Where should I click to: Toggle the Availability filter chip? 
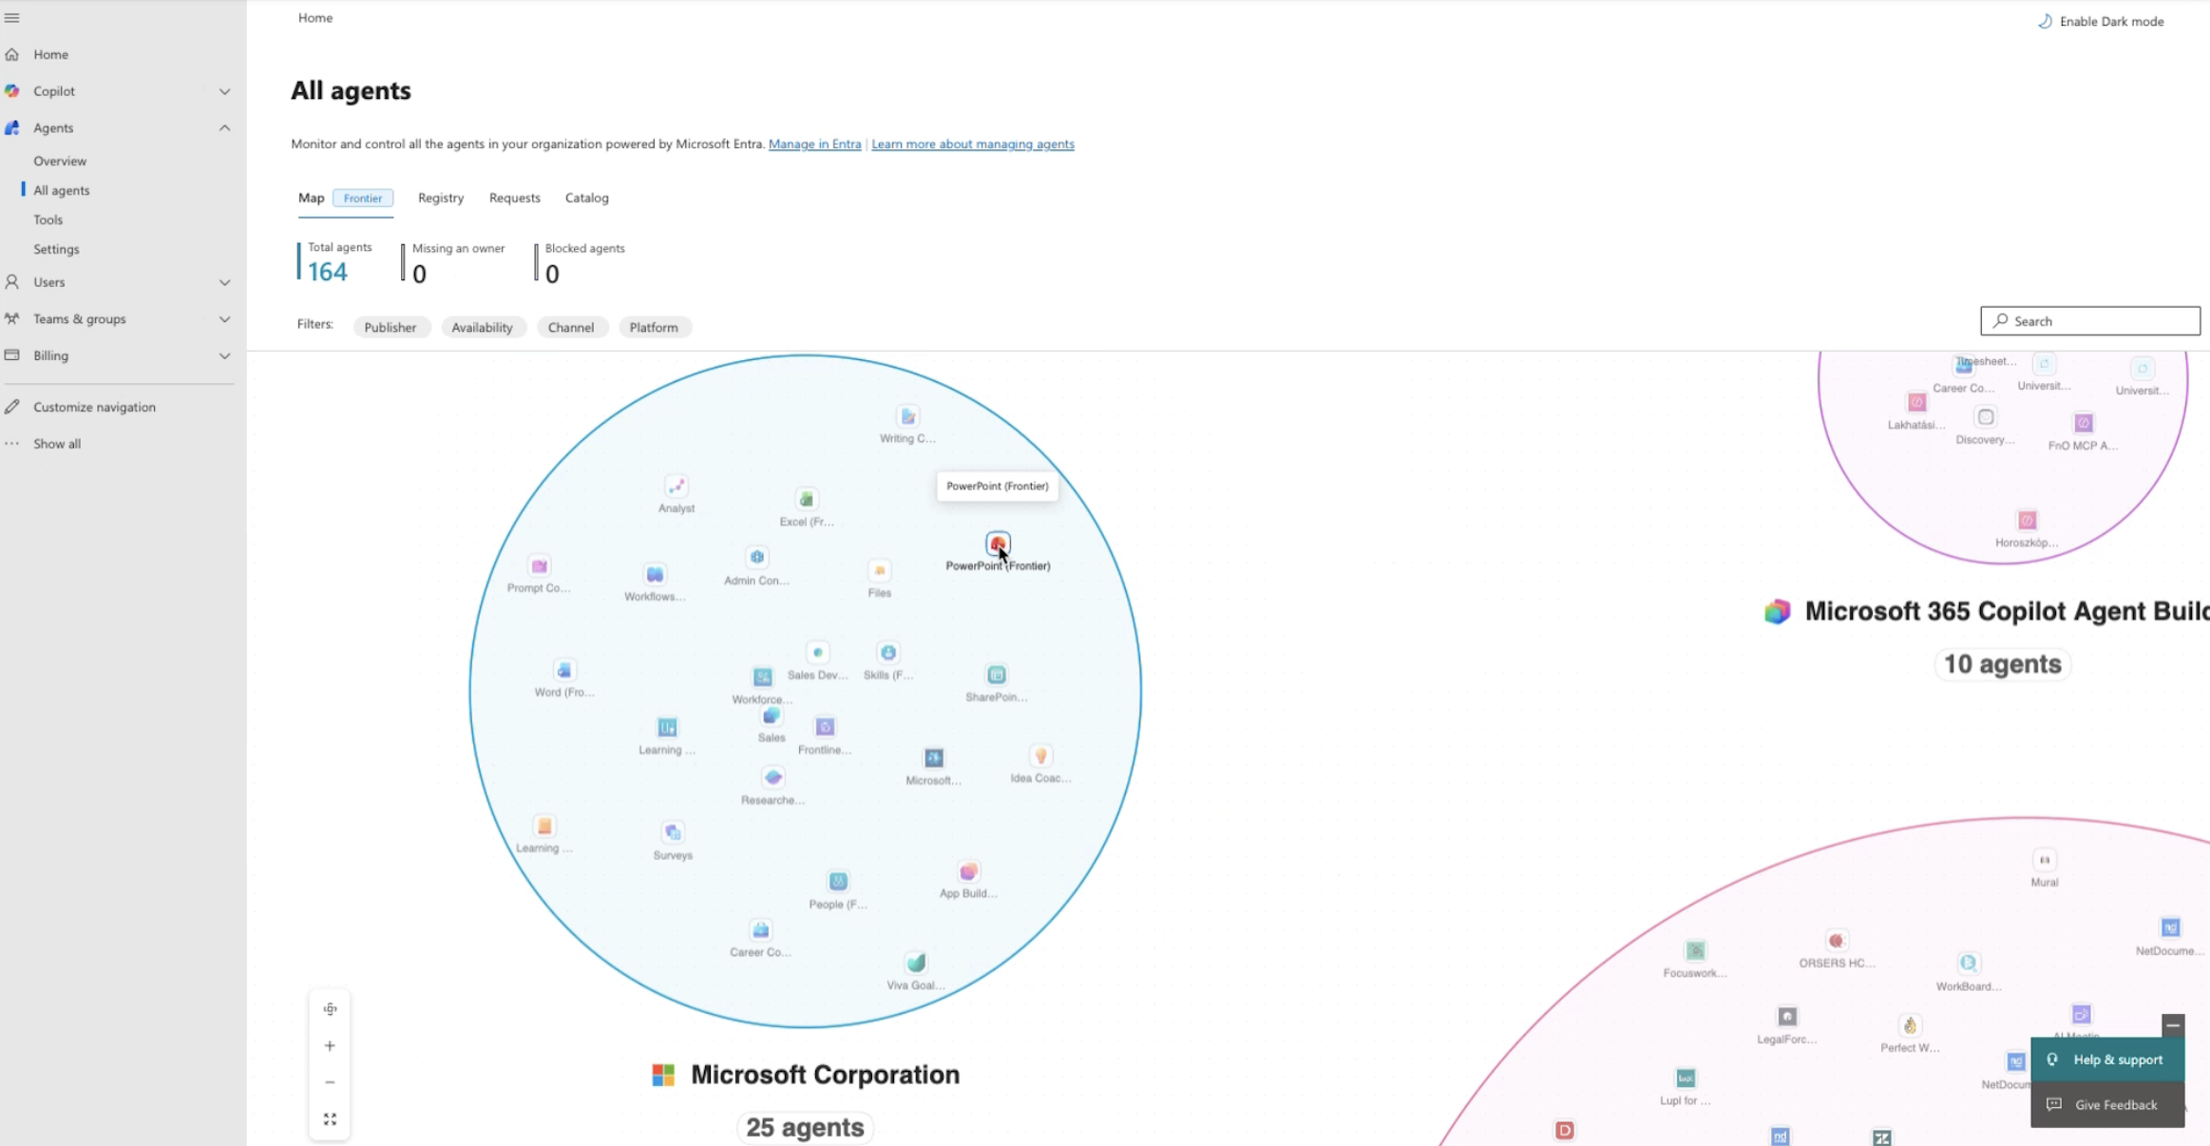click(482, 327)
